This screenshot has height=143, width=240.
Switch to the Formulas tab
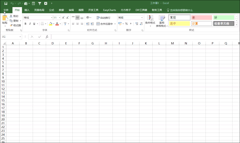(x=52, y=10)
